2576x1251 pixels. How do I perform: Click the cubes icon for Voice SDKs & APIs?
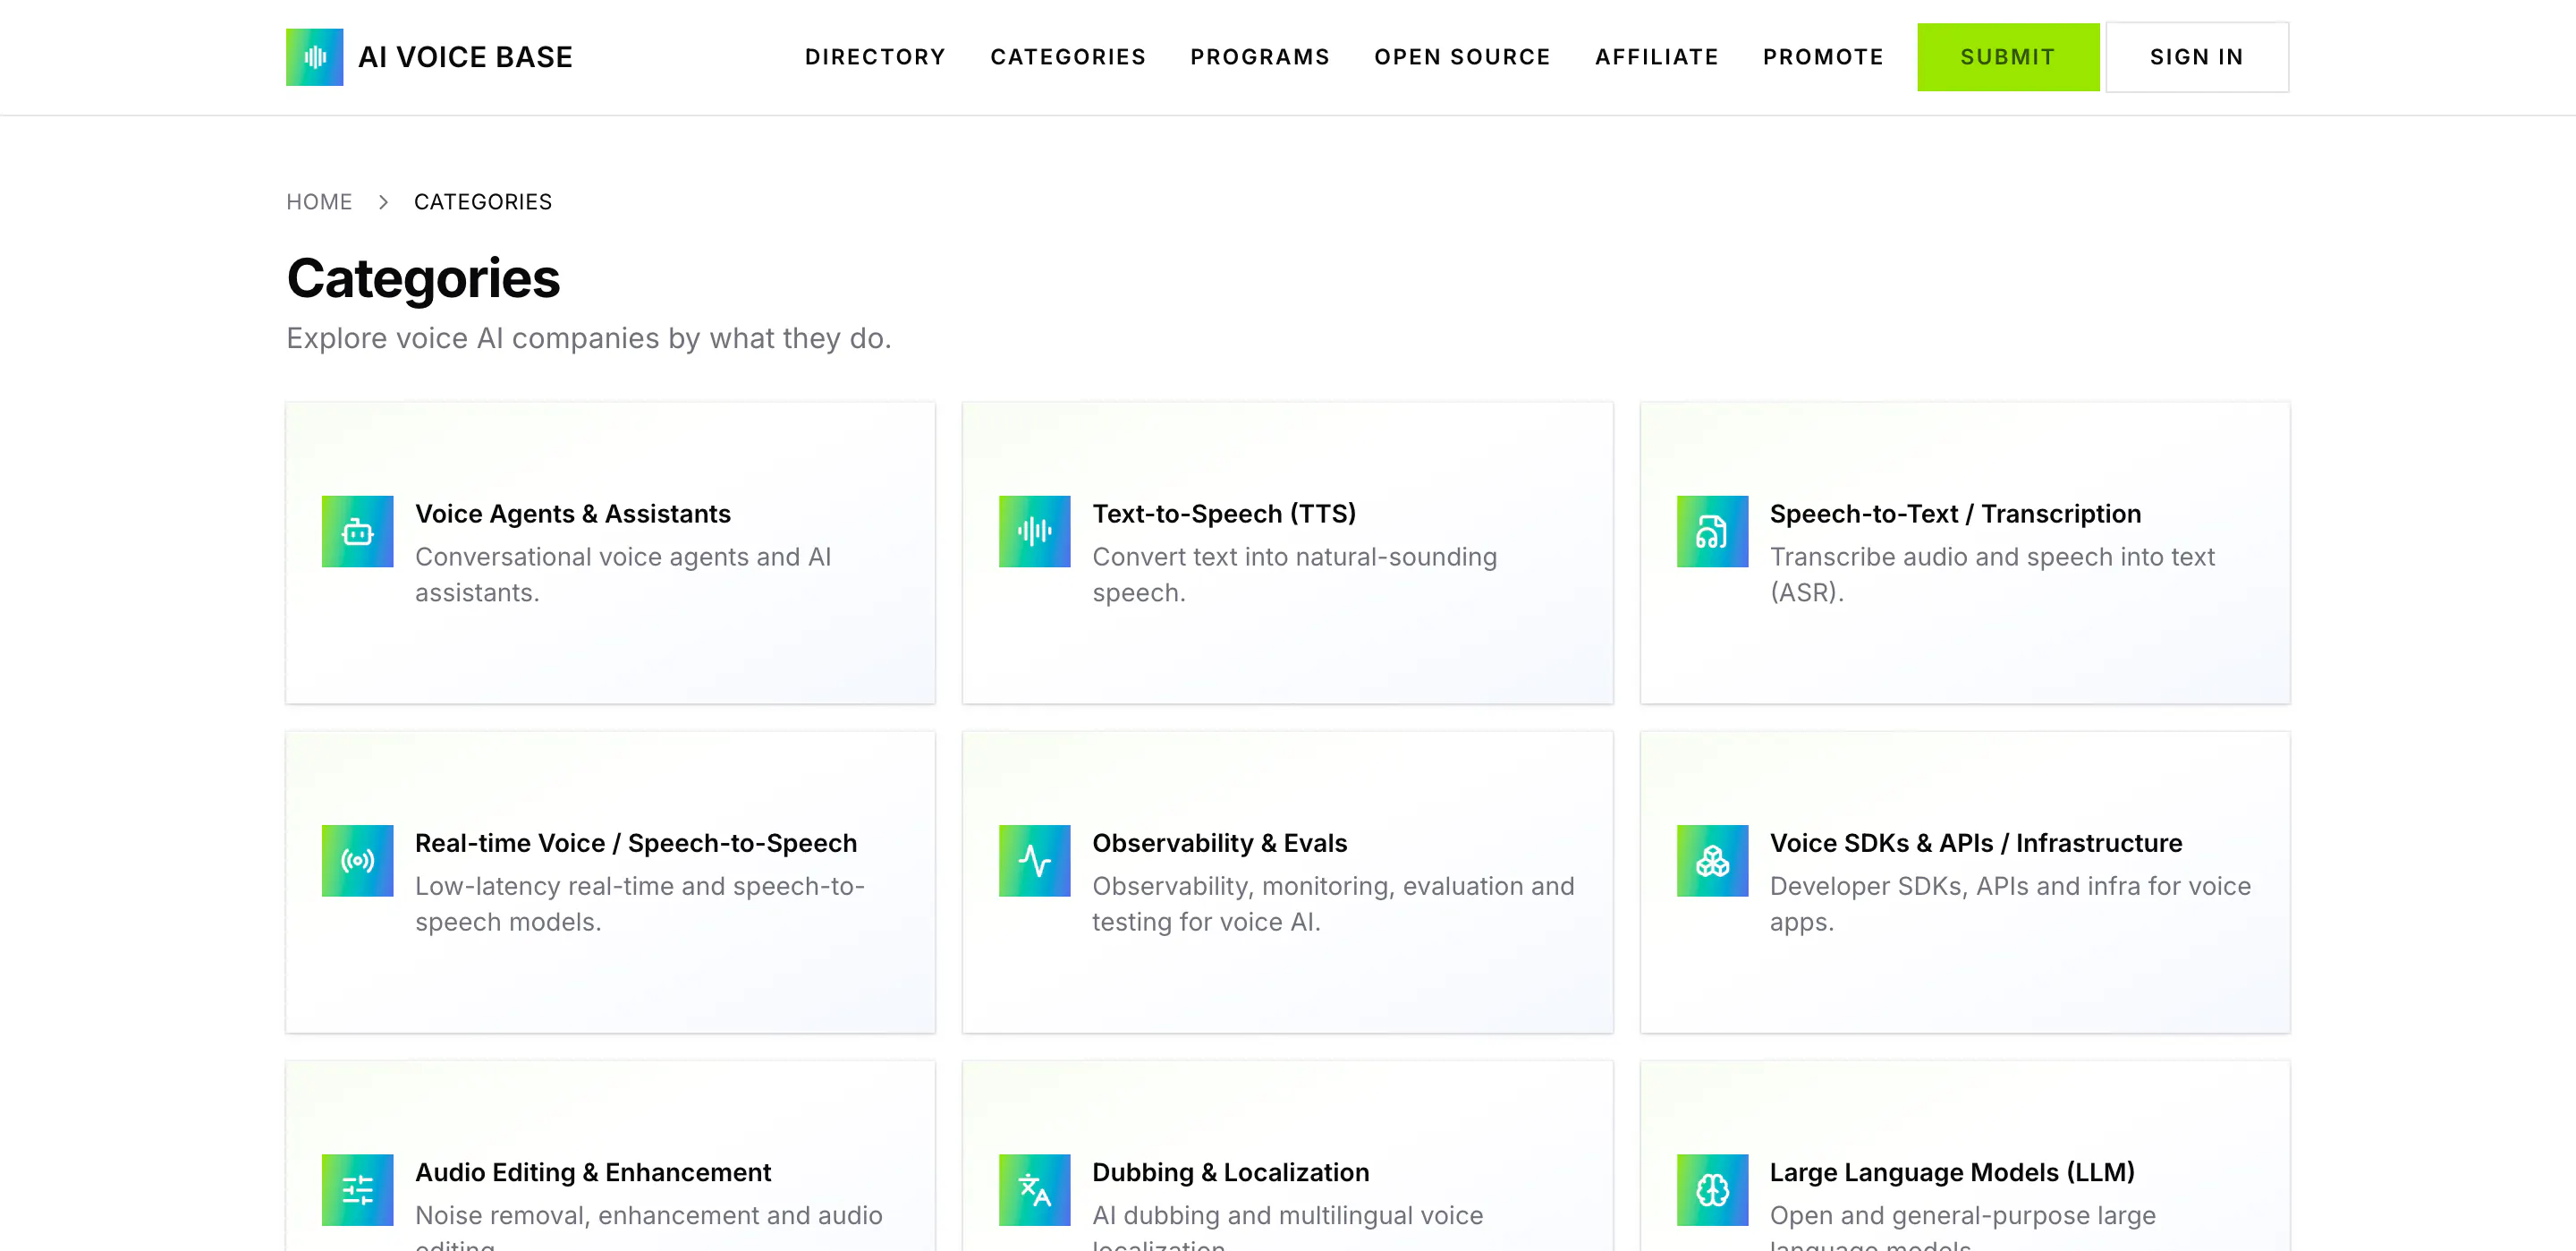(x=1712, y=861)
